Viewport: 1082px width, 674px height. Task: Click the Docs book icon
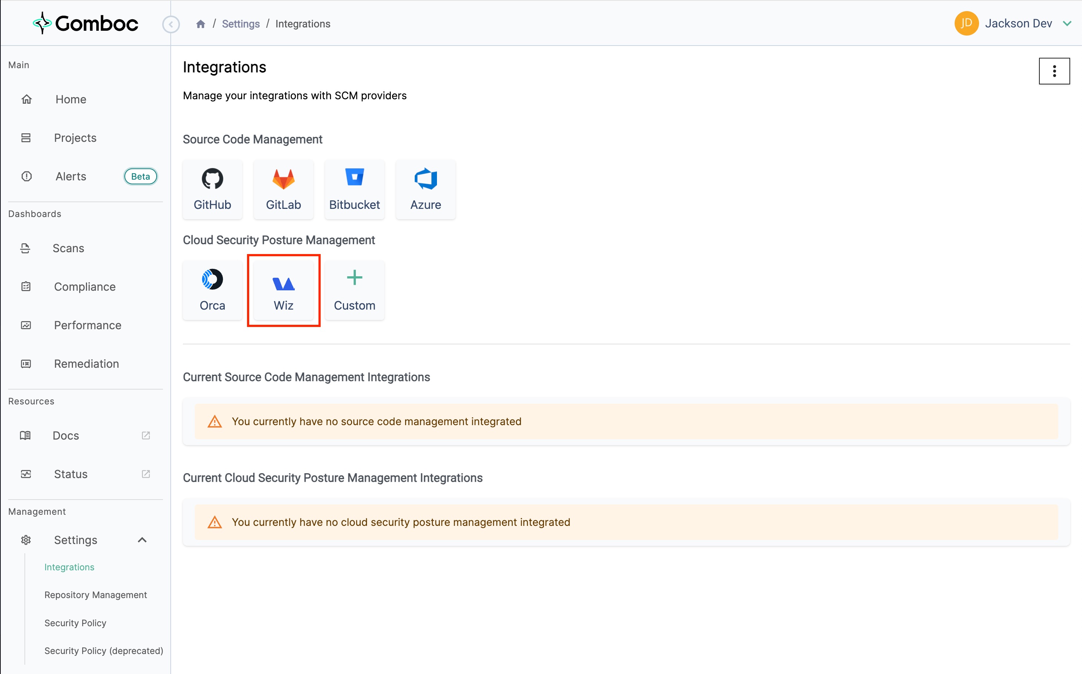coord(26,435)
